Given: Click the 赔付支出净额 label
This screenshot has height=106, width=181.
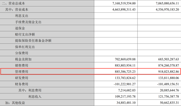Looking at the screenshot, I should [25, 34].
